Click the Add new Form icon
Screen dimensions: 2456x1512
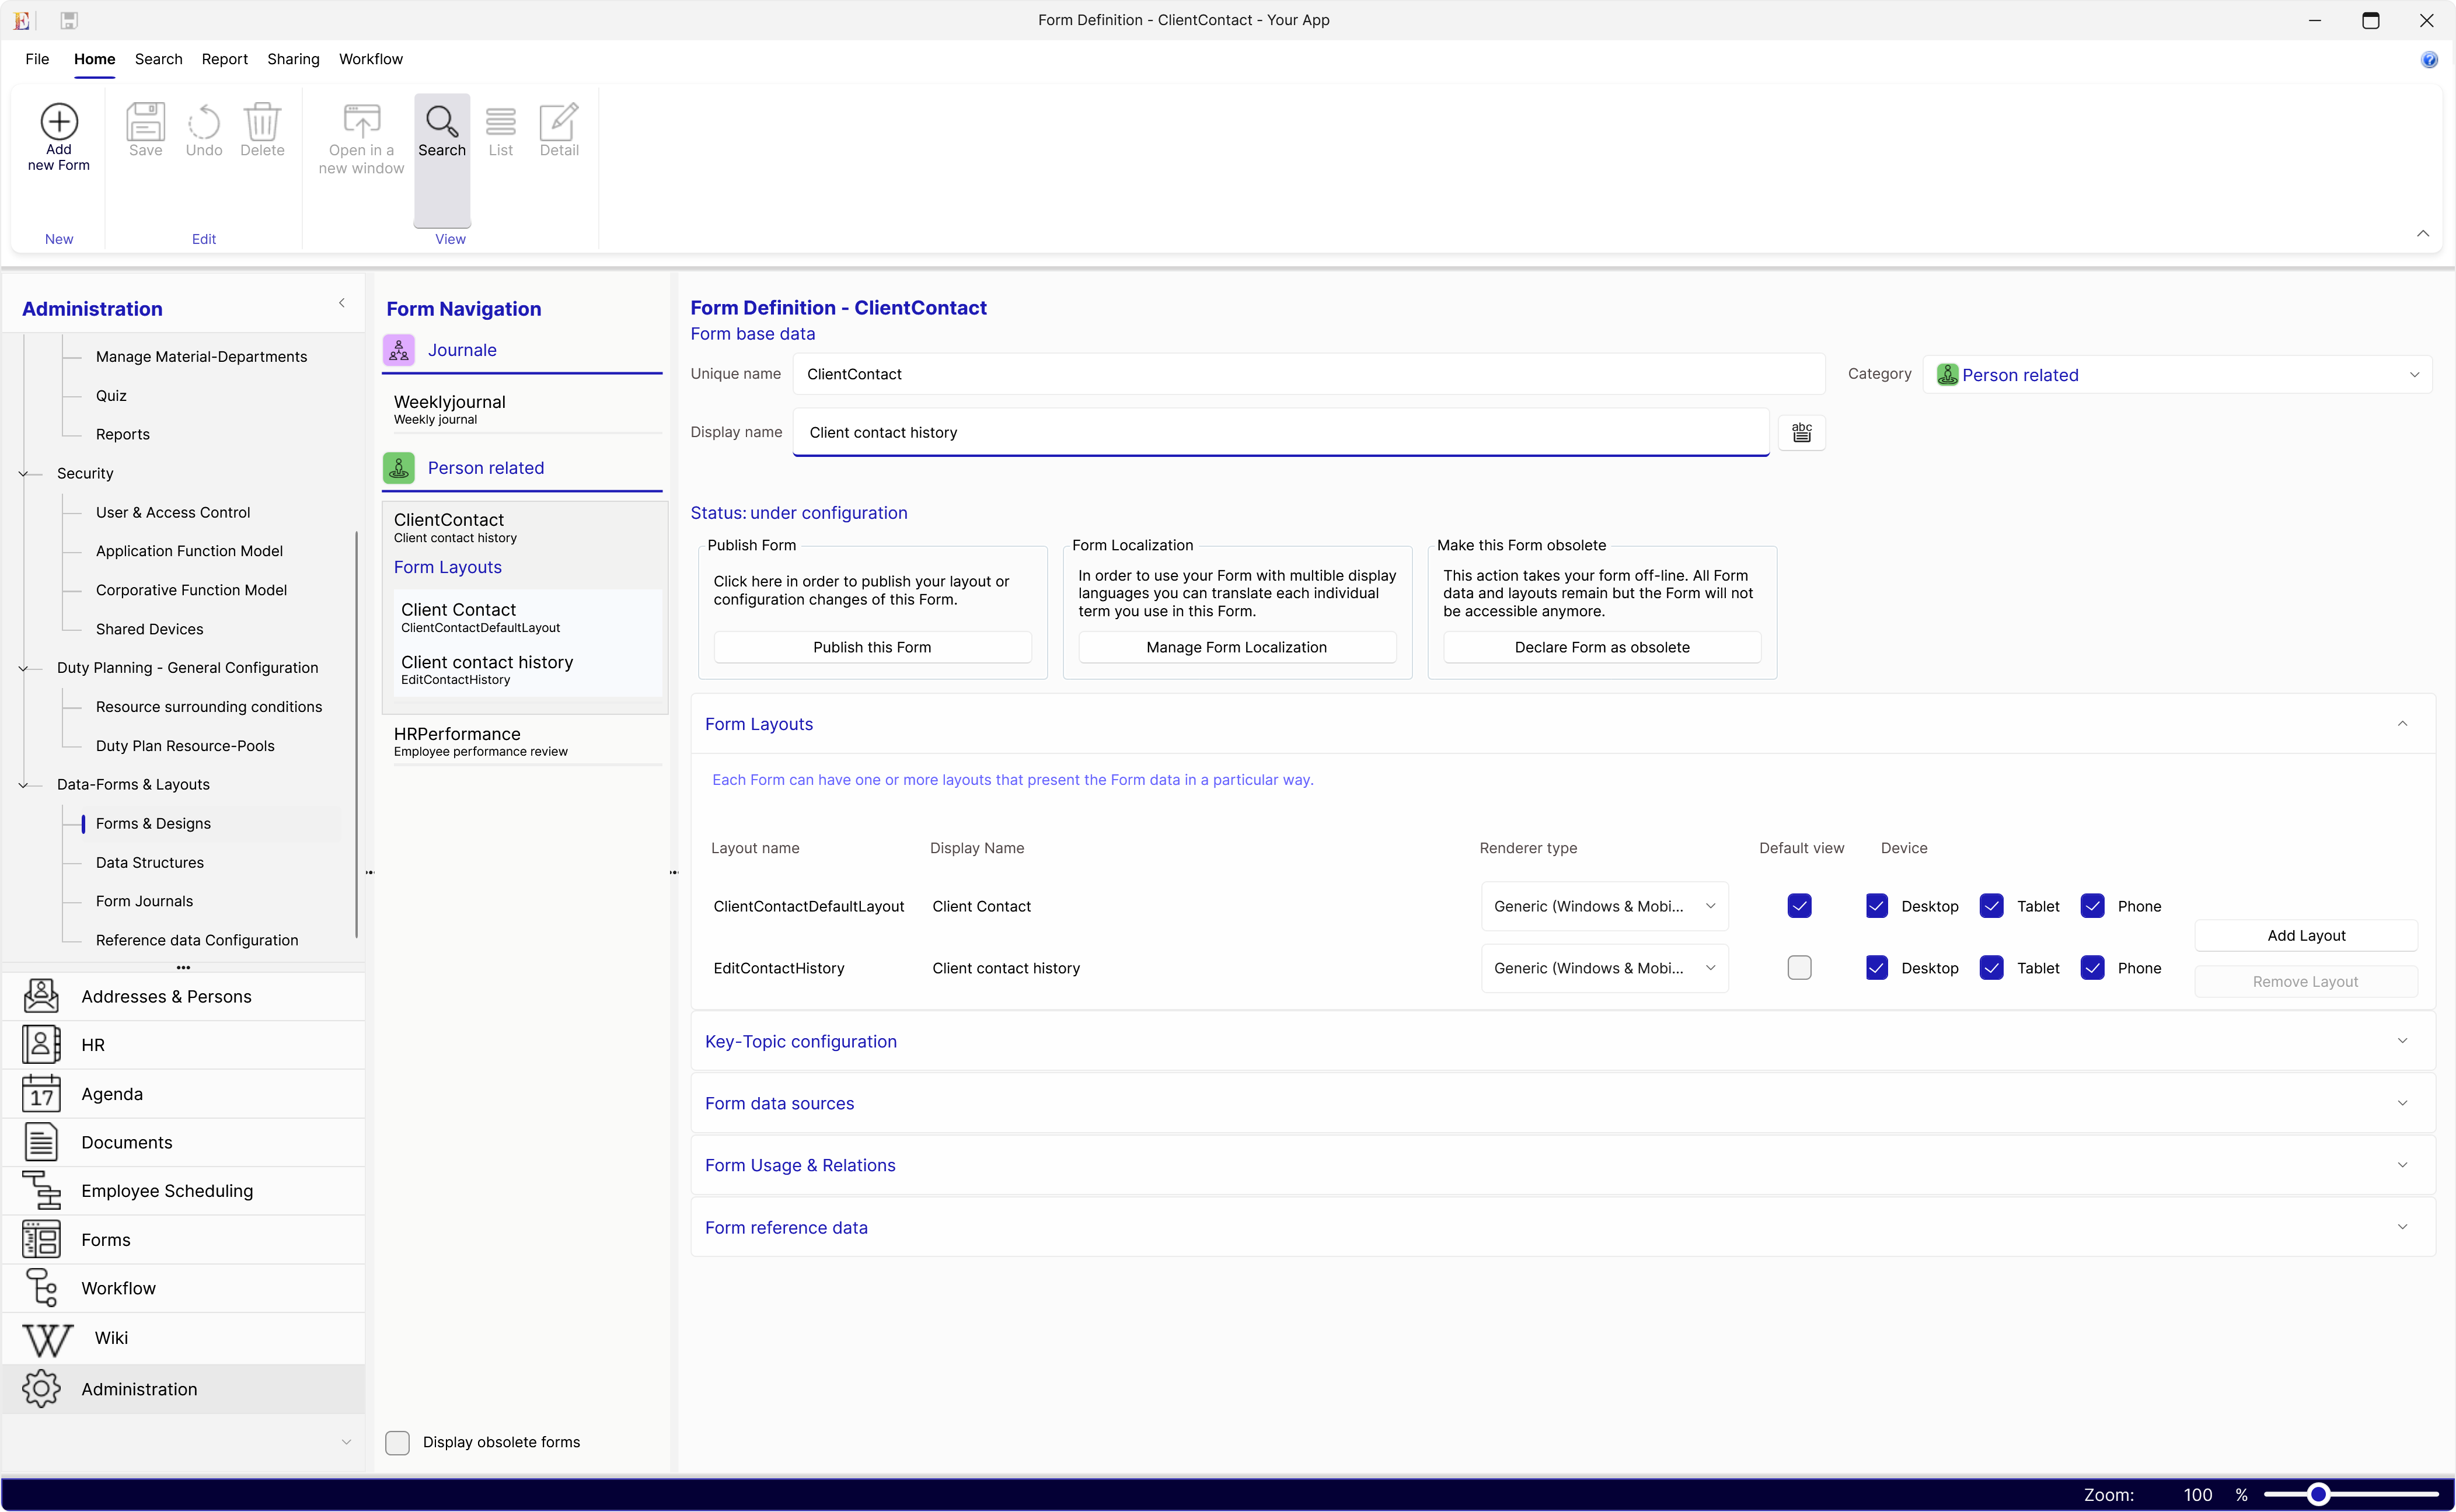pos(59,121)
